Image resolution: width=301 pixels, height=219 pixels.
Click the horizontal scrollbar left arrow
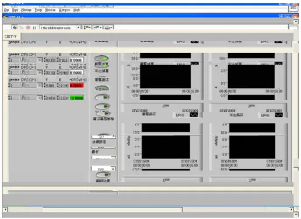[x=5, y=210]
